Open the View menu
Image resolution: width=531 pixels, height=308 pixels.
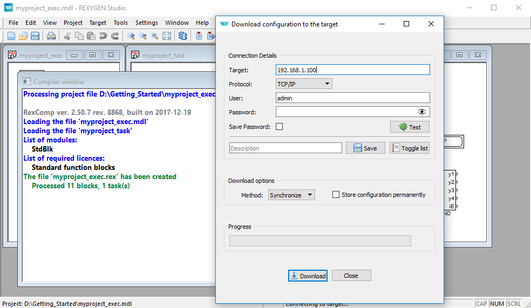pos(50,23)
